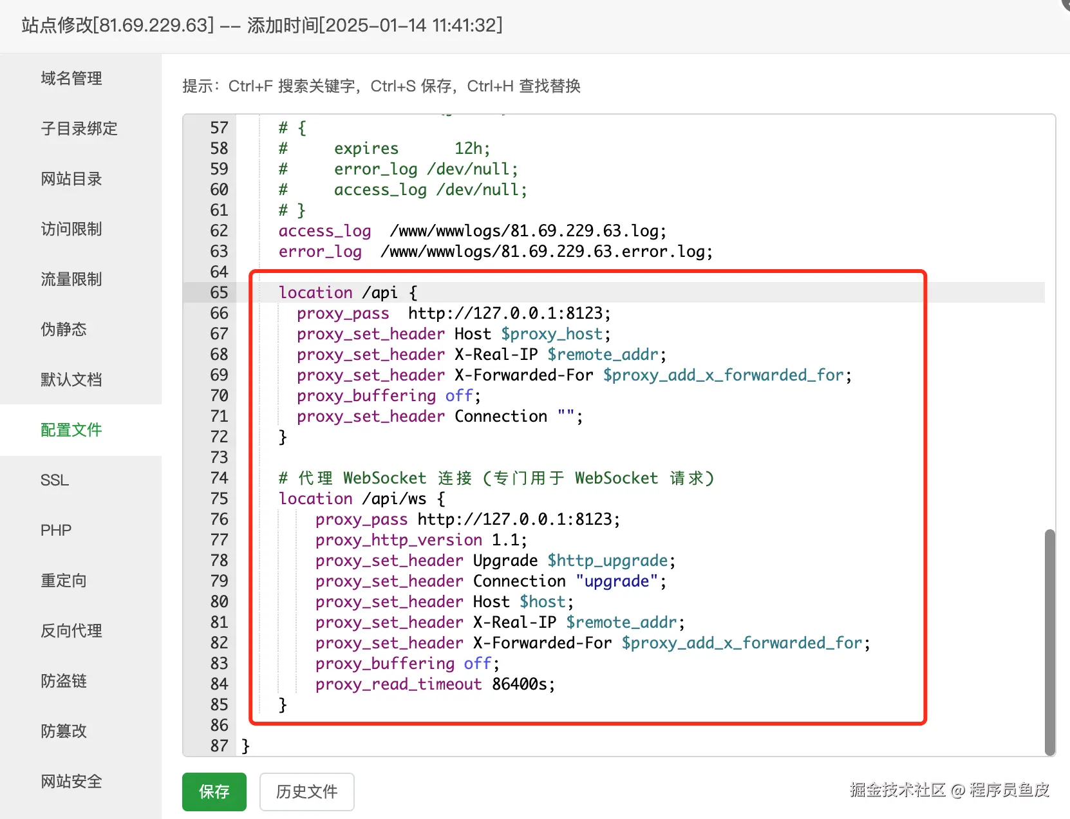The height and width of the screenshot is (819, 1070).
Task: Open the SSL tab
Action: tap(55, 480)
